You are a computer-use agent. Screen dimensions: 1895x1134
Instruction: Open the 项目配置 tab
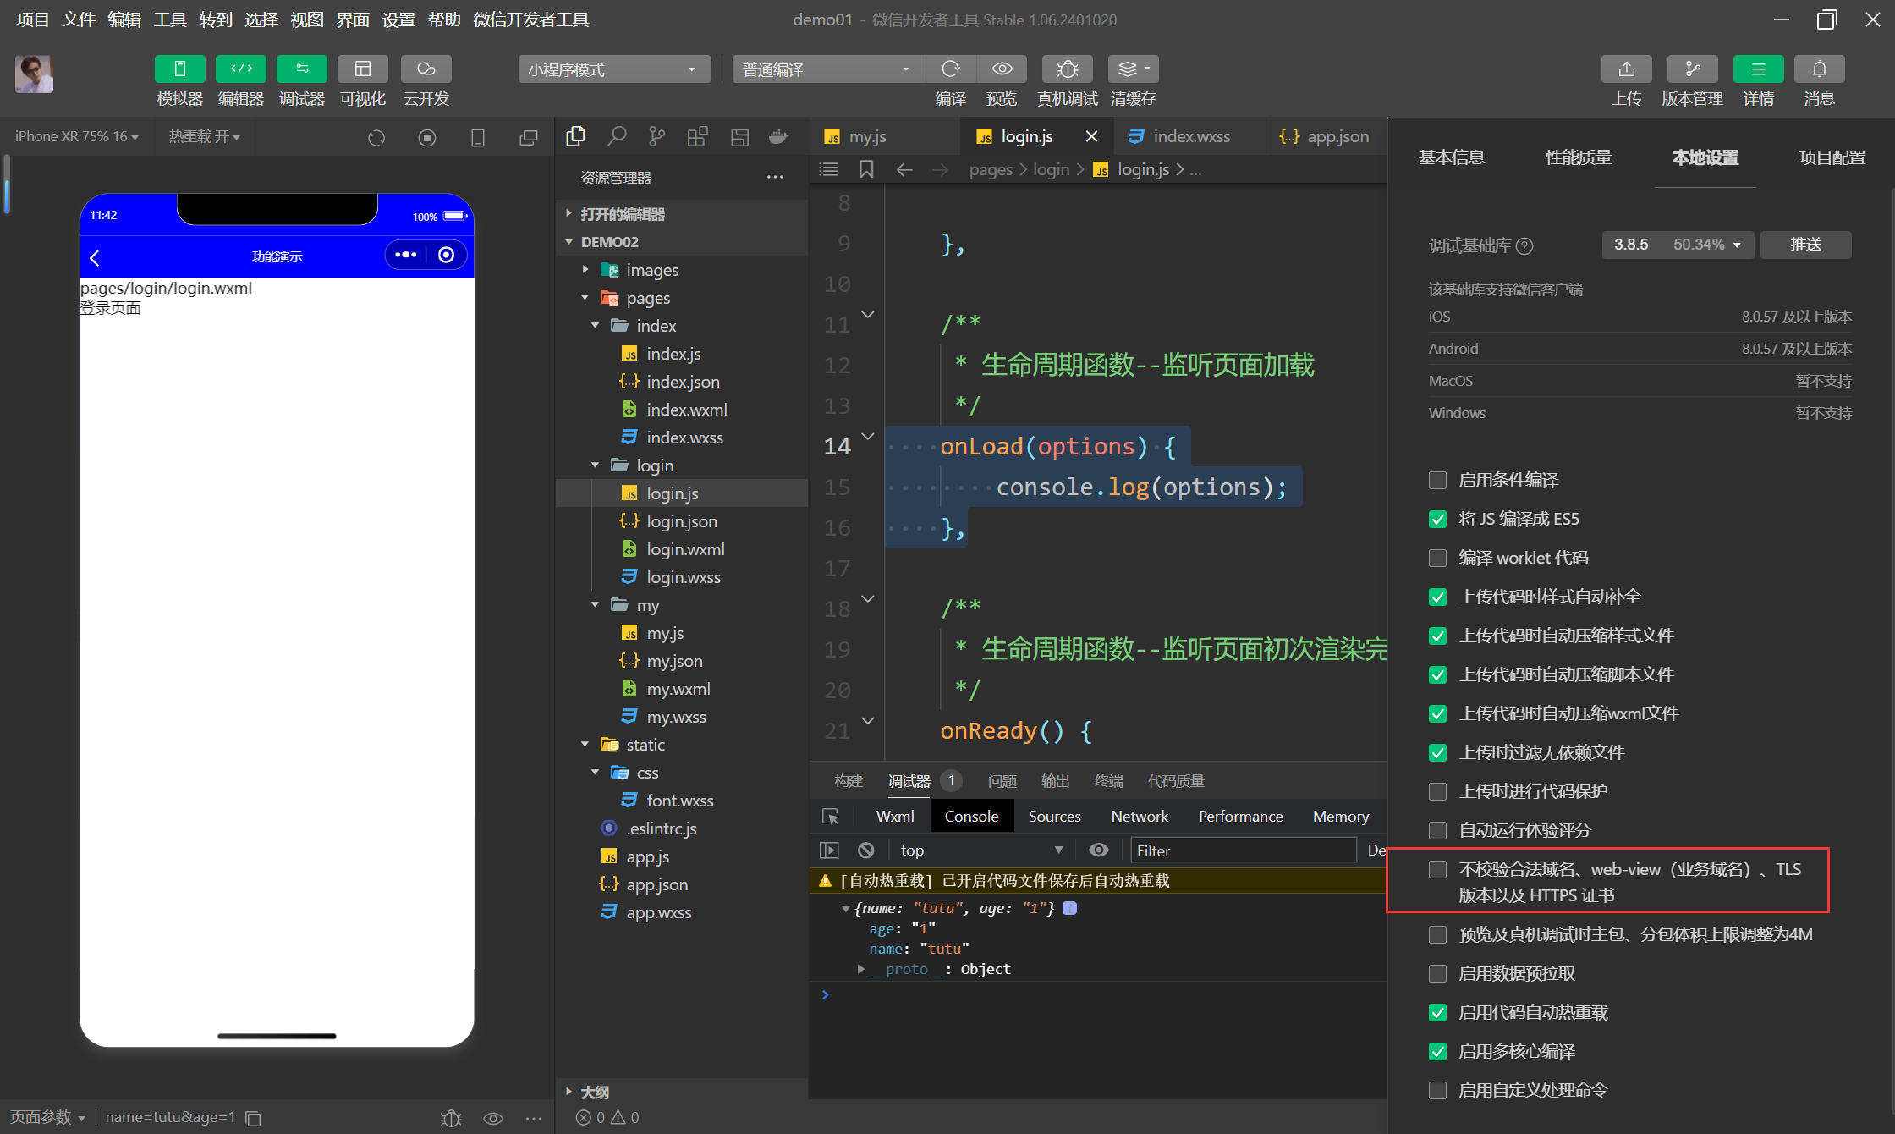(x=1832, y=157)
